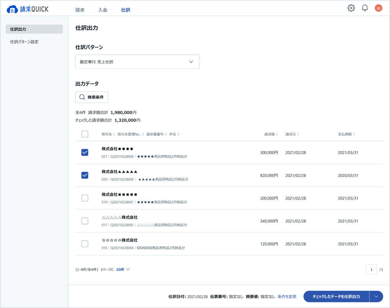This screenshot has width=390, height=308.
Task: Click the notification bell icon
Action: [x=365, y=8]
